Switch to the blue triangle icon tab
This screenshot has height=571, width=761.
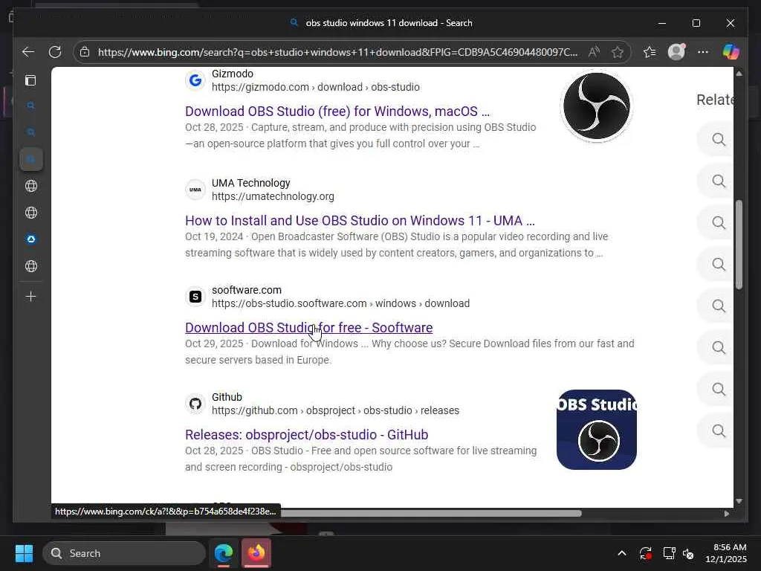[31, 239]
